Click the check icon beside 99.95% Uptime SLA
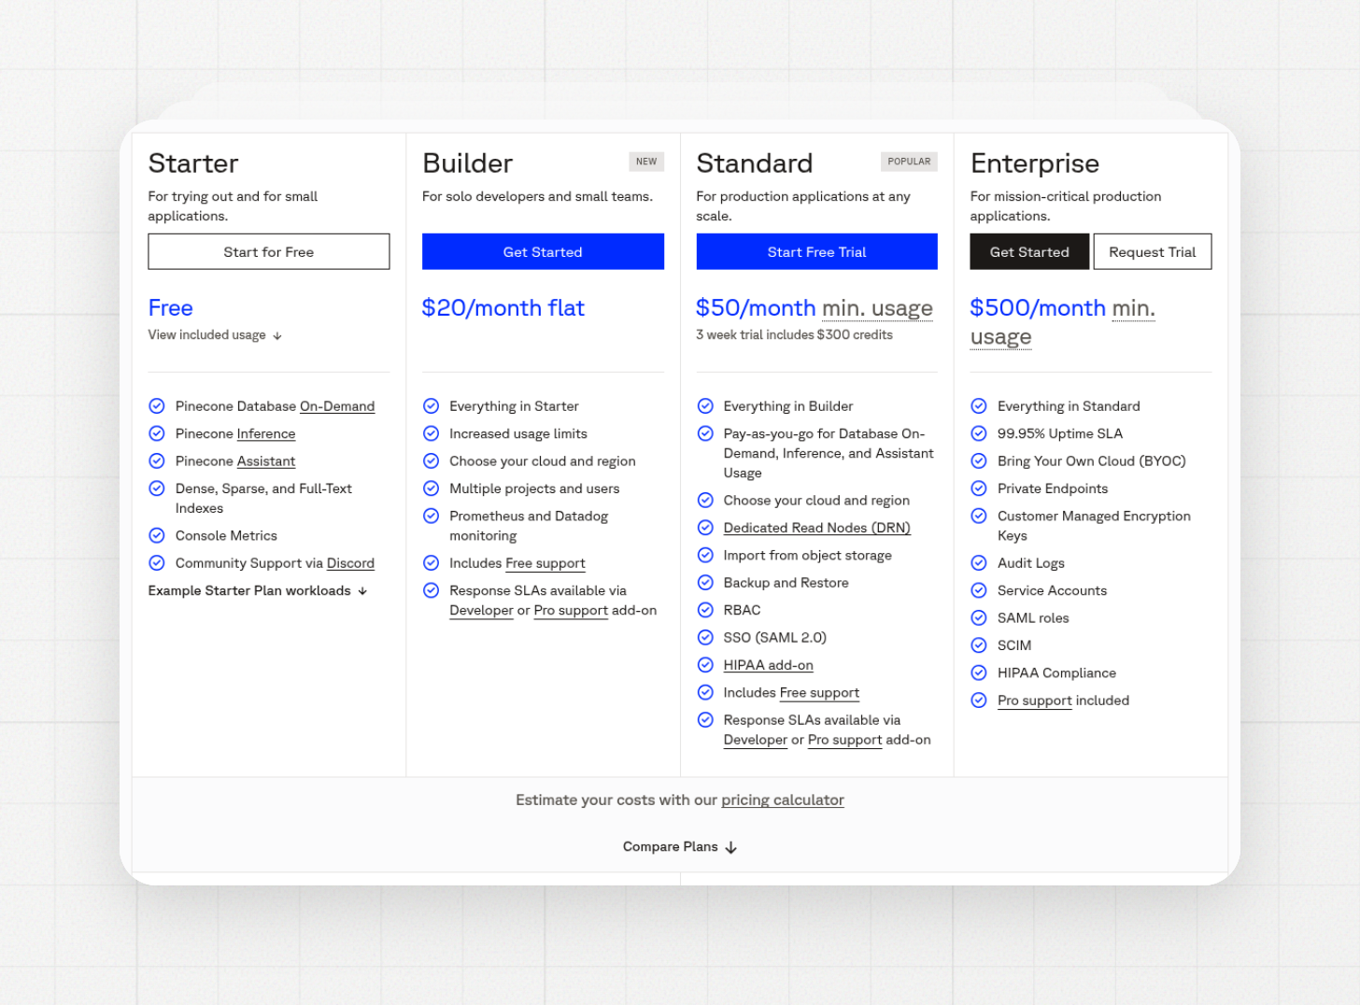Image resolution: width=1360 pixels, height=1005 pixels. pyautogui.click(x=979, y=433)
